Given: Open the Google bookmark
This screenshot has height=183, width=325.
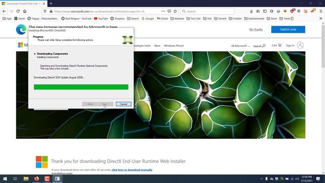Looking at the screenshot, I should point(148,18).
